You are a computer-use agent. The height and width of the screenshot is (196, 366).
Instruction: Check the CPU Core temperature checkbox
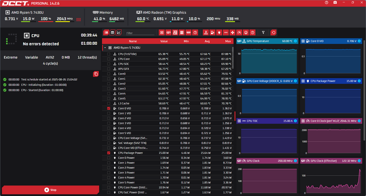point(109,59)
